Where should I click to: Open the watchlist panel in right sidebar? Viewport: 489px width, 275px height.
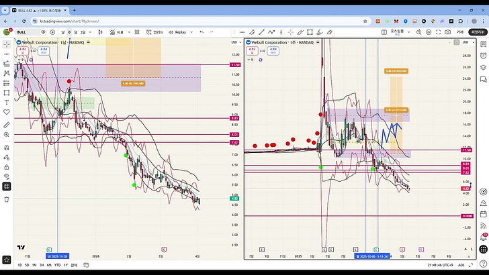click(x=483, y=44)
